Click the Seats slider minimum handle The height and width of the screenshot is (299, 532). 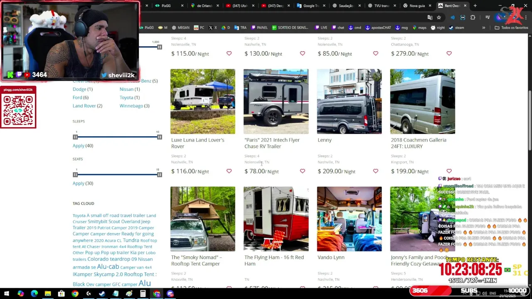tap(75, 174)
